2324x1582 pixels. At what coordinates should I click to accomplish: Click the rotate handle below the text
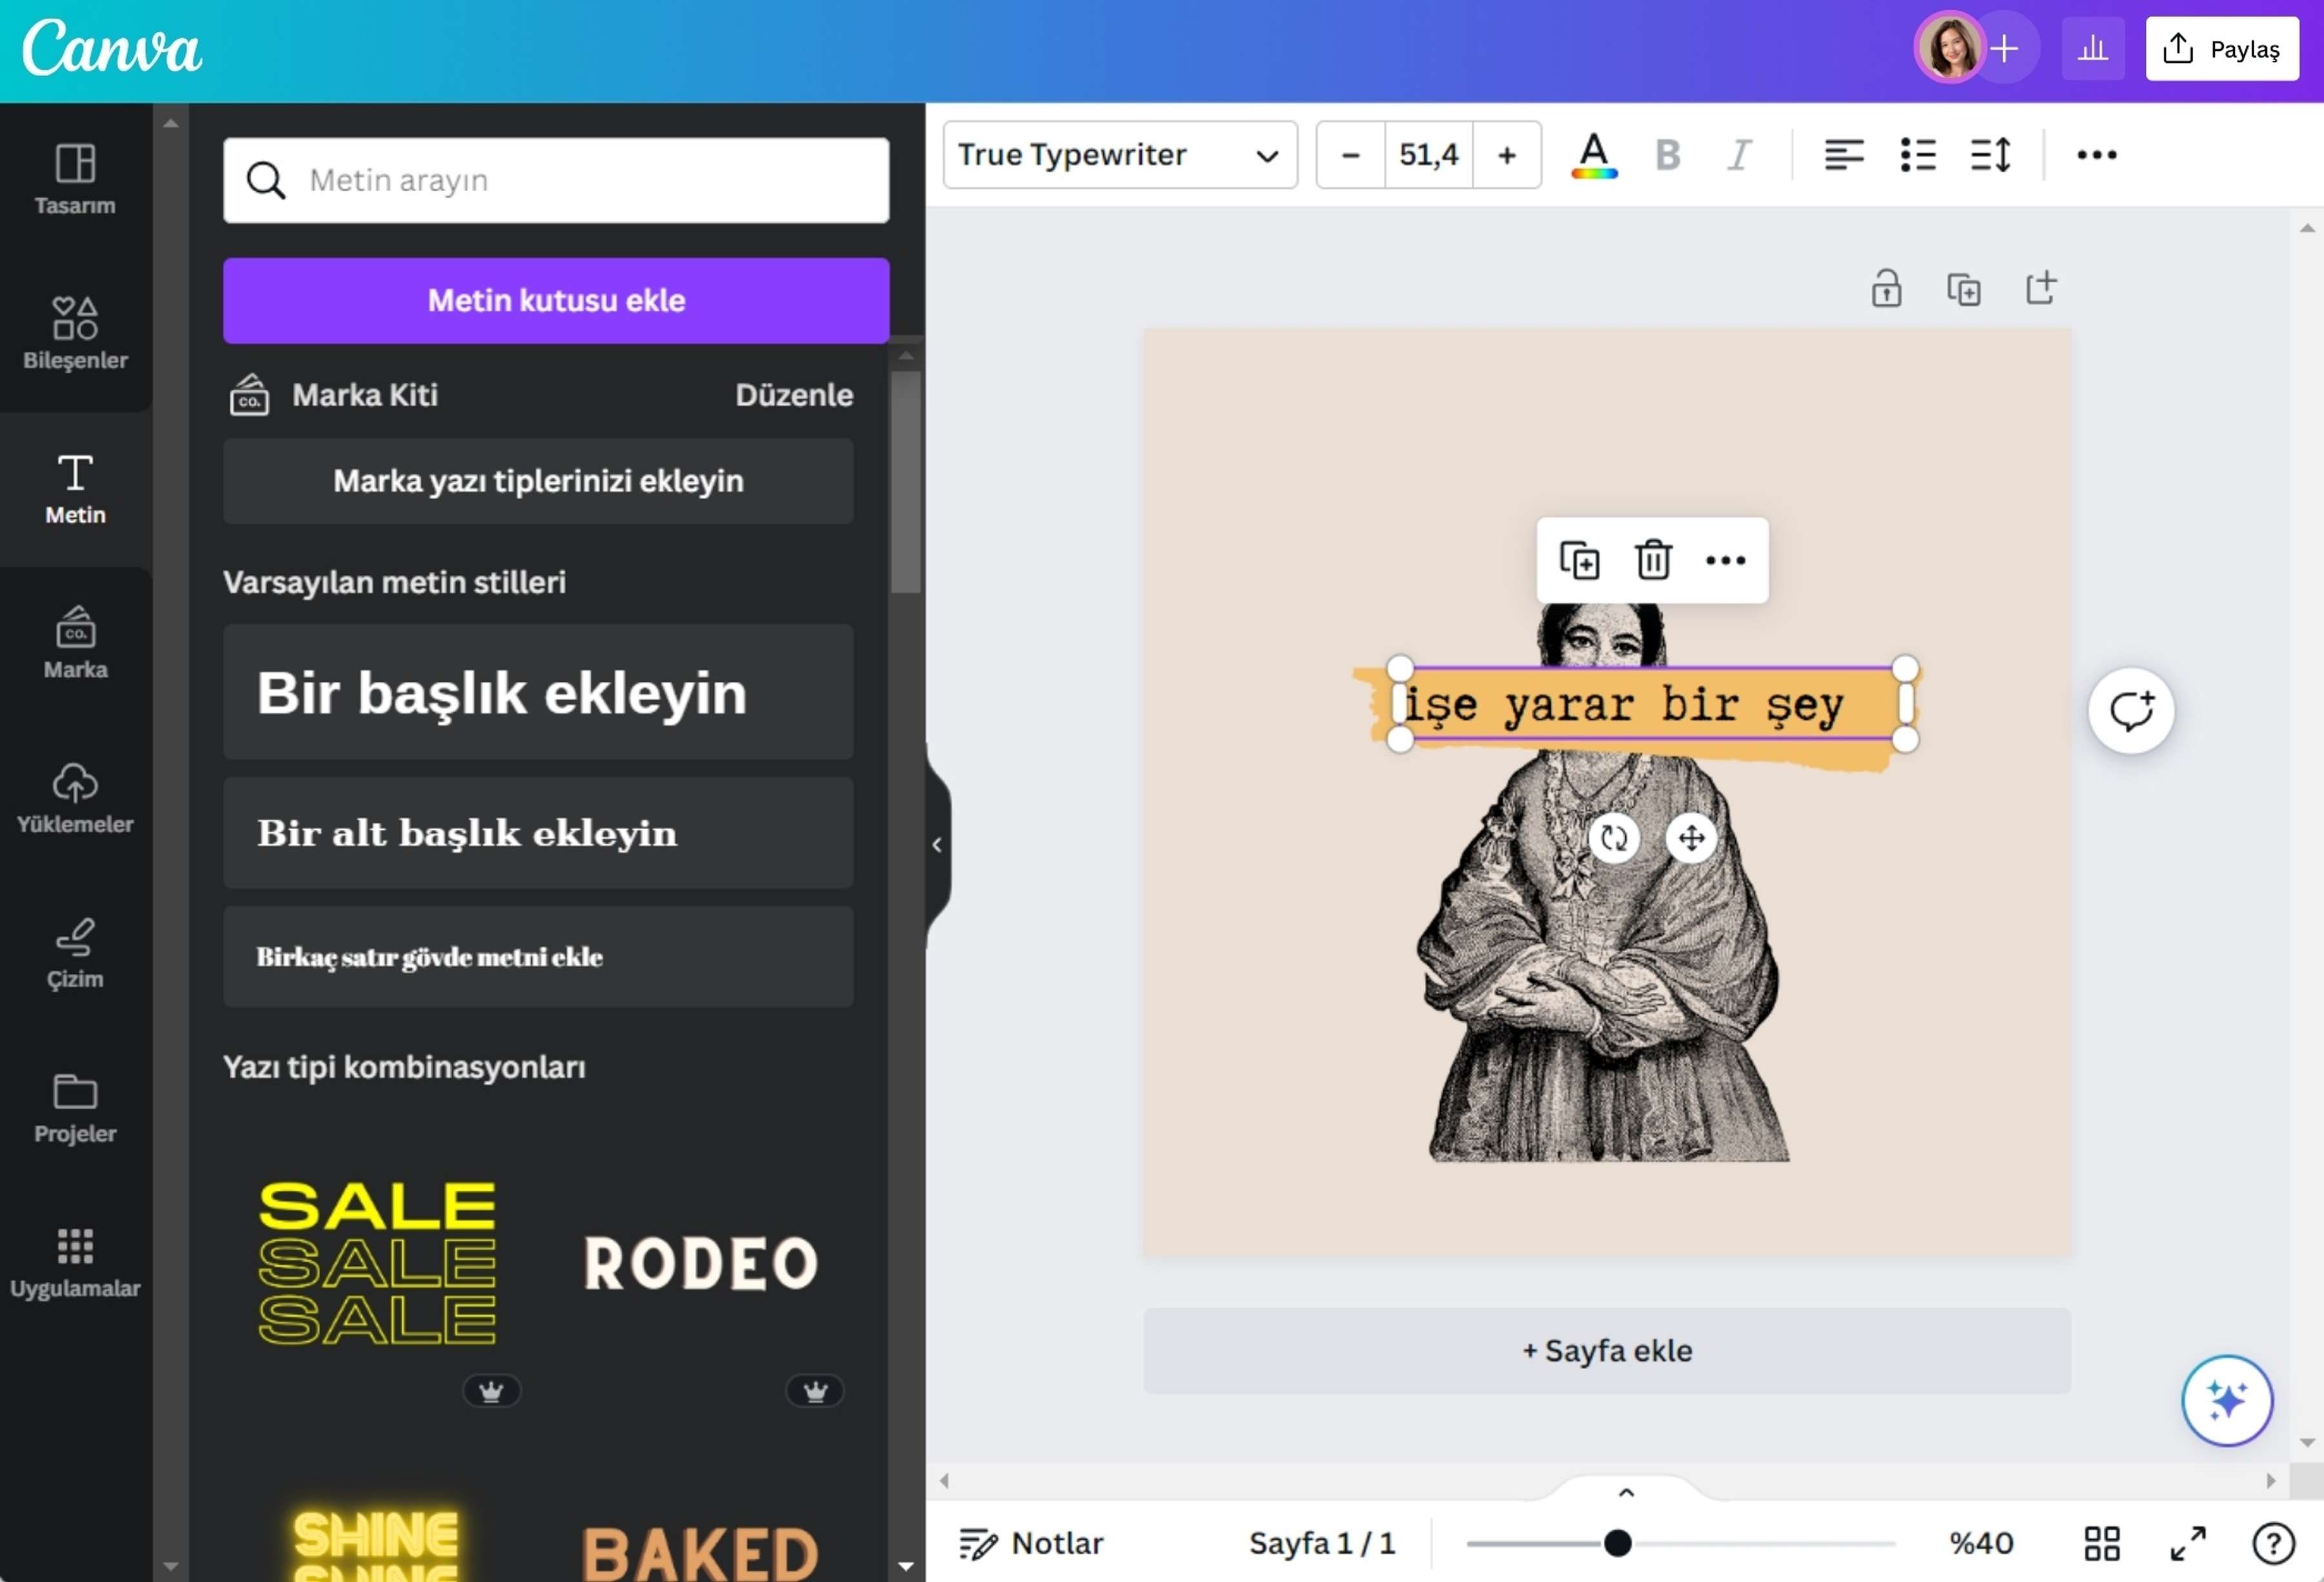tap(1614, 838)
